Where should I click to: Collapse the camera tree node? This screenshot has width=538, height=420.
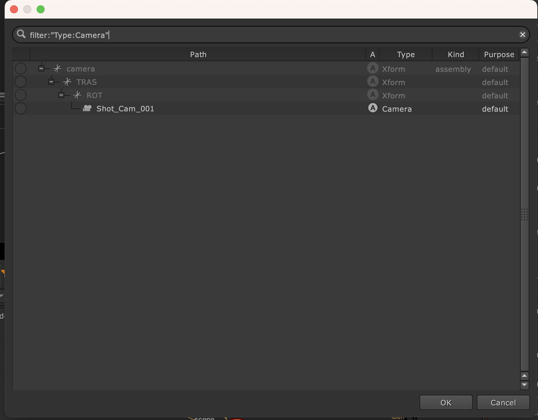(x=41, y=69)
